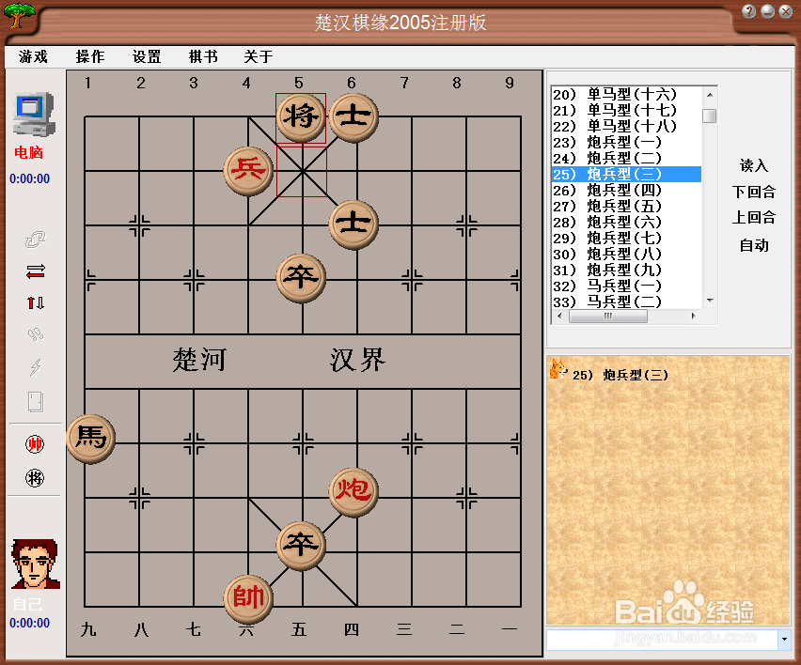Select list row 21) 单马型(十七)
Screen dimensions: 801x665
click(627, 110)
